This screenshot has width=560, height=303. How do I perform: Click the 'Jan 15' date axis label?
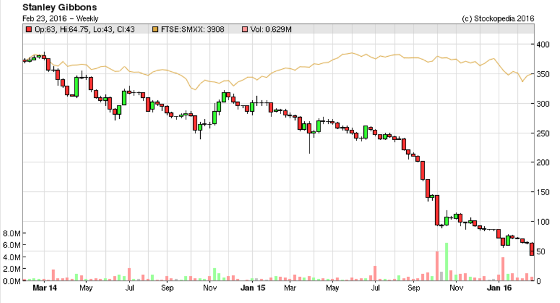pos(253,288)
